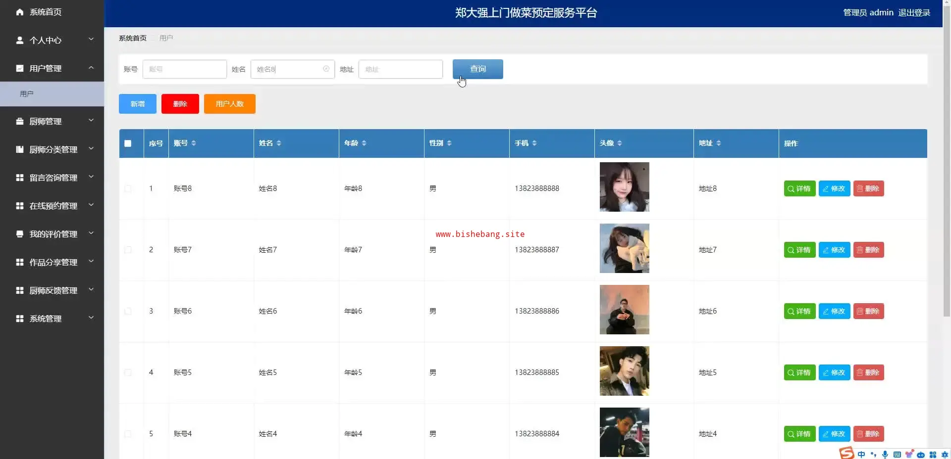Click the 系统首页 breadcrumb link
Screen dimensions: 951x459
click(x=133, y=38)
